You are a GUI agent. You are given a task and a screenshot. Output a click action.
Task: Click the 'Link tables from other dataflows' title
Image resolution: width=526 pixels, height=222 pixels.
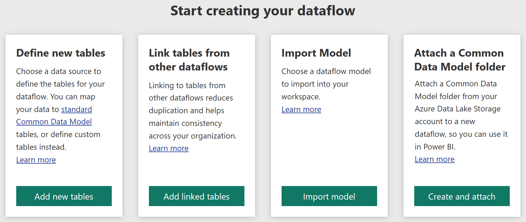[189, 60]
